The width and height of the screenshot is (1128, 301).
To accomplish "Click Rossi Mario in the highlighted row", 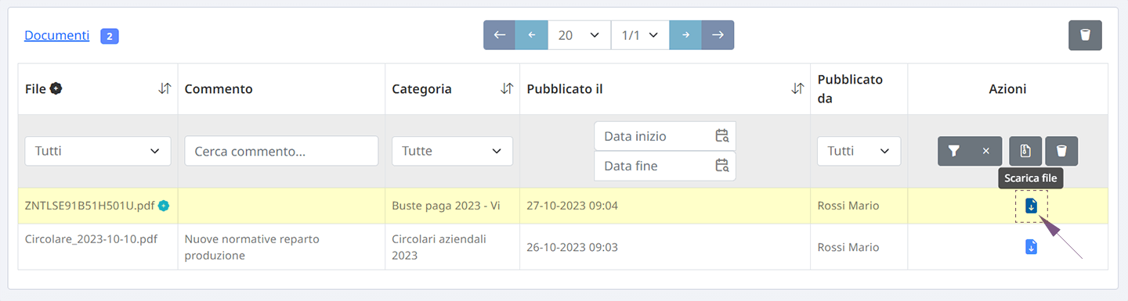I will [x=848, y=206].
